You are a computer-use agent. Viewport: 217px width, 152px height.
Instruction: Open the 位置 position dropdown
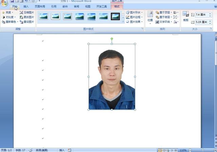pyautogui.click(x=150, y=18)
